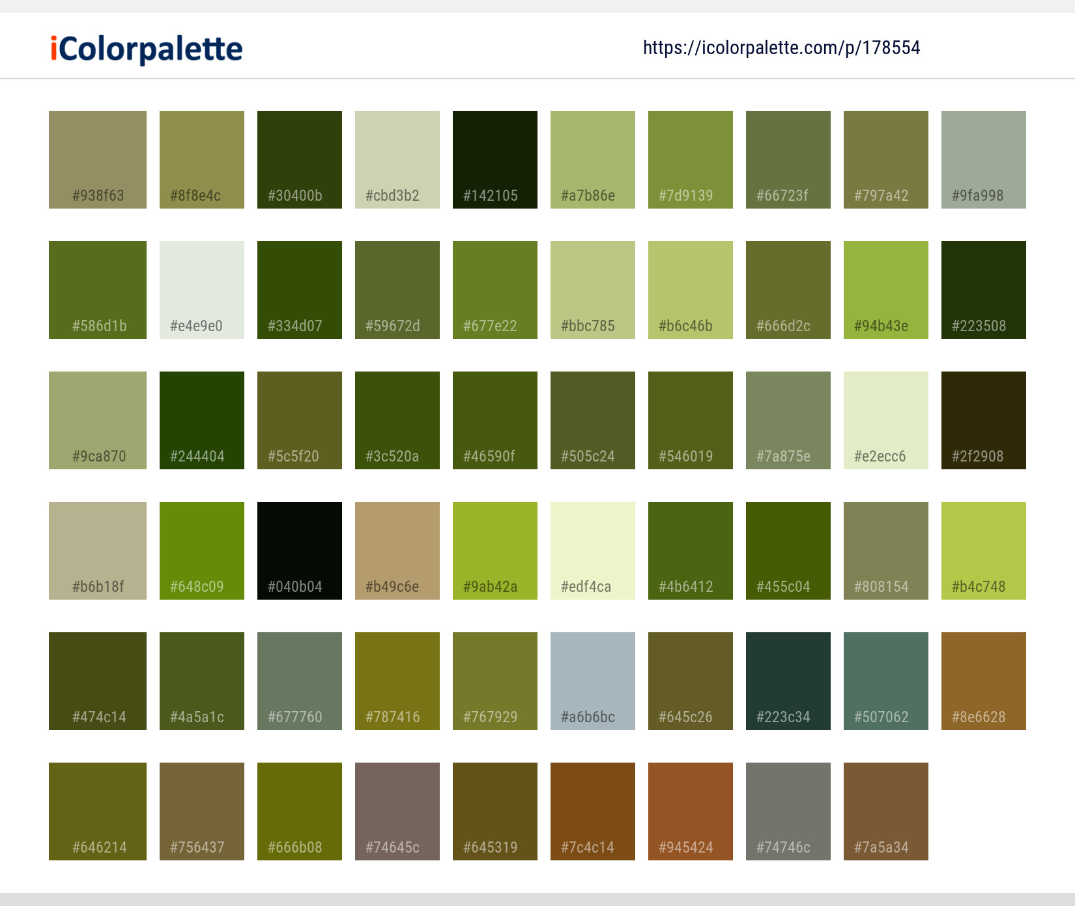This screenshot has height=906, width=1075.
Task: Select the #7d9139 swatch
Action: click(x=691, y=160)
